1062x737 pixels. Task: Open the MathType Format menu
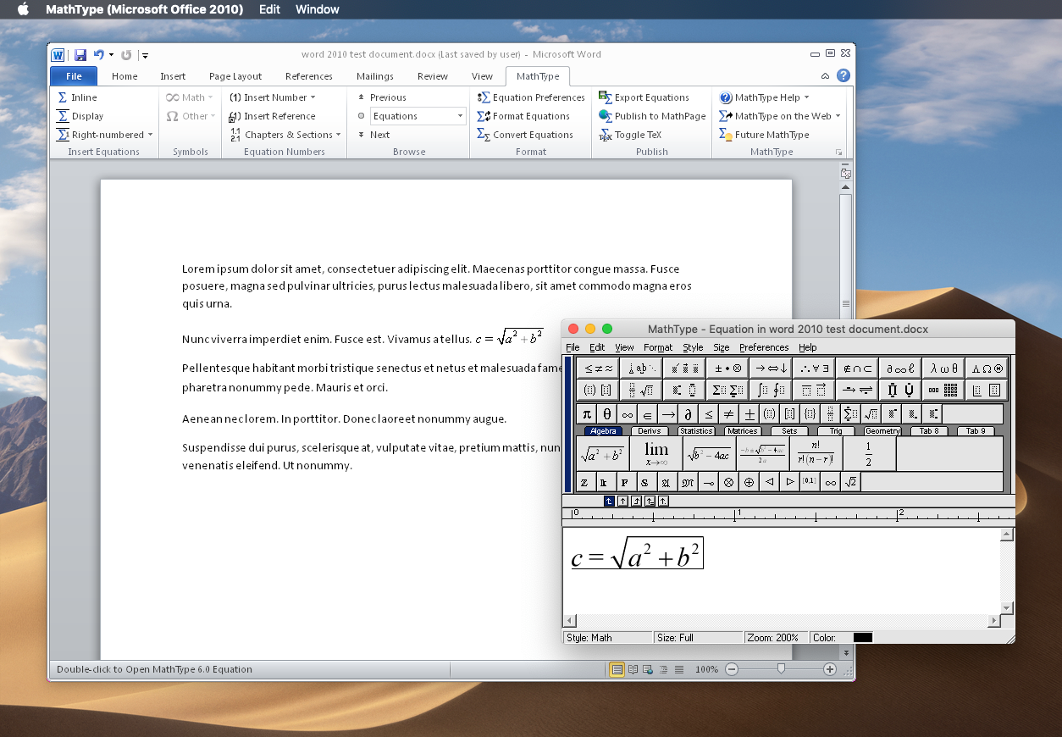657,347
